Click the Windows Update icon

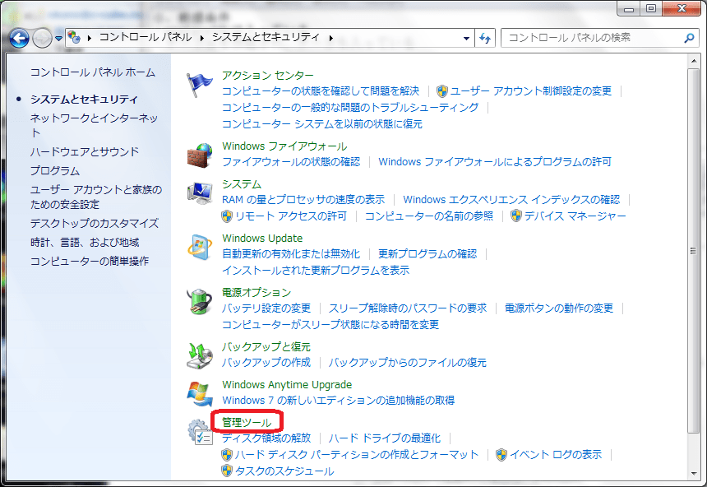(x=200, y=248)
